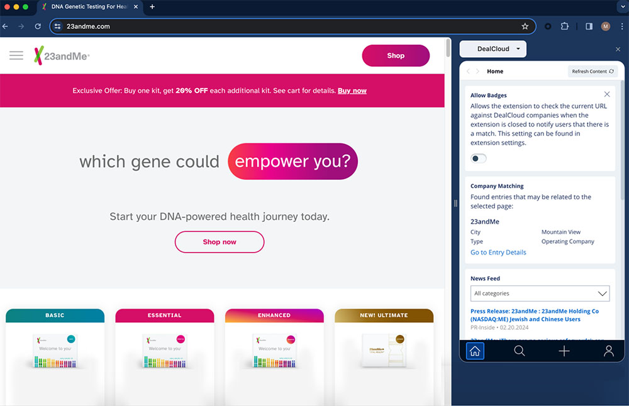629x406 pixels.
Task: Select the DNA Genetic Testing browser tab
Action: coord(90,7)
